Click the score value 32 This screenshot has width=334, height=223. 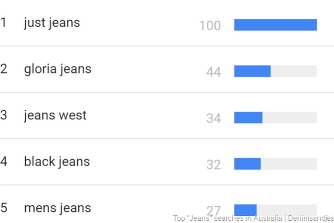tap(213, 165)
